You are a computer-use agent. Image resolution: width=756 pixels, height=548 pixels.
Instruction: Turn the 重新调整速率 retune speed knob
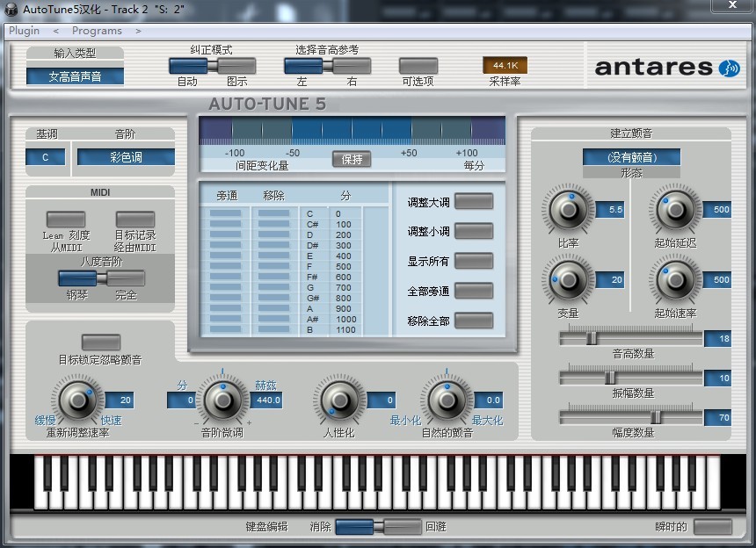77,400
